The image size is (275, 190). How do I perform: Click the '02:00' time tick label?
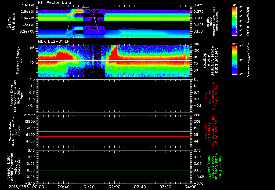click(114, 187)
